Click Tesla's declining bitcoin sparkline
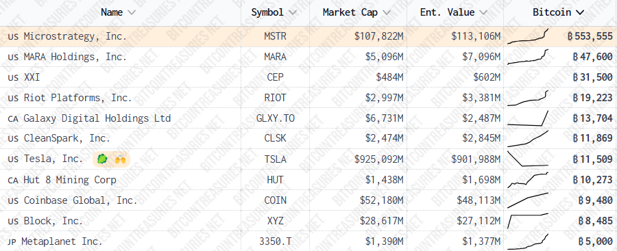This screenshot has width=617, height=251. click(528, 159)
